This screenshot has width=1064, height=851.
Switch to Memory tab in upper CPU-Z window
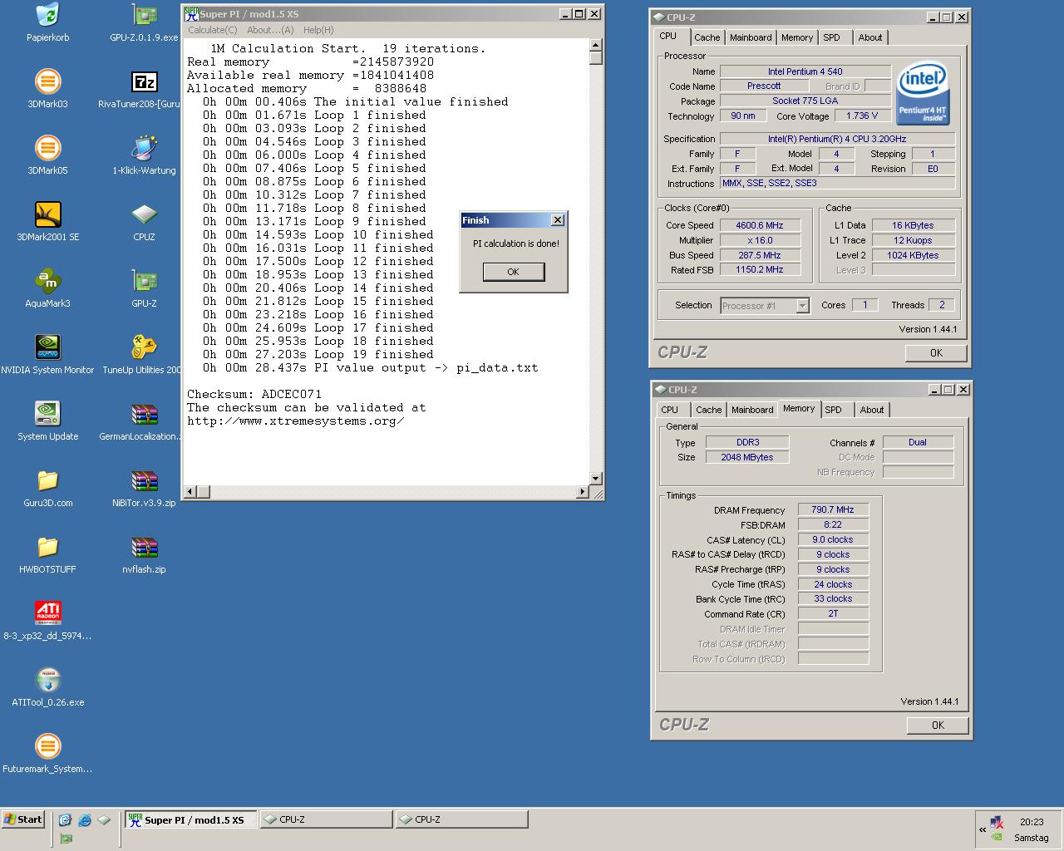(x=797, y=37)
